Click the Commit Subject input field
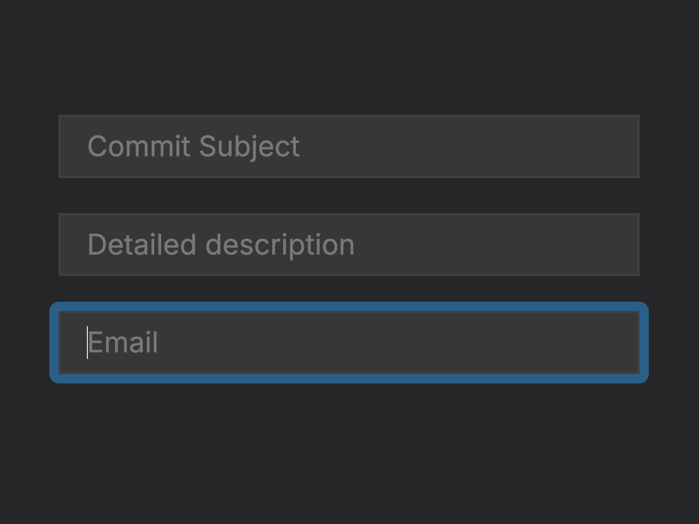Viewport: 699px width, 524px height. pos(349,146)
